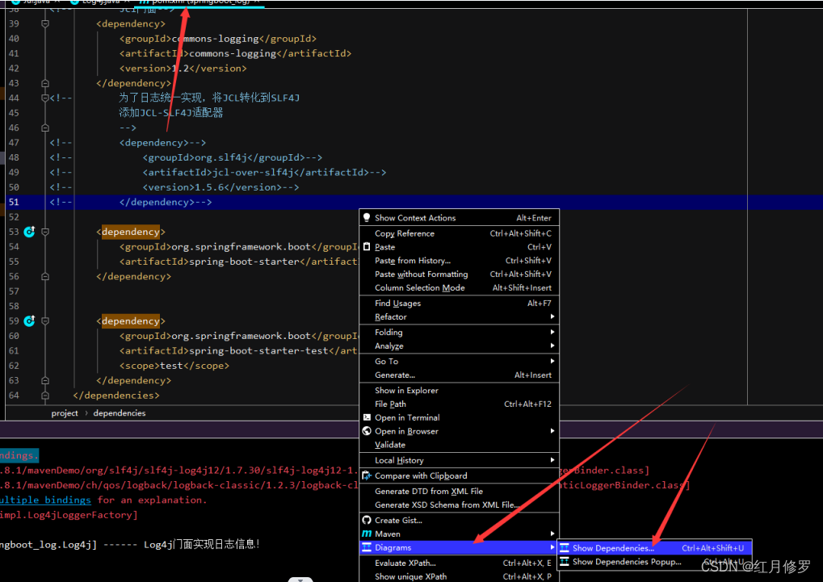Click the clipboard compare icon beside Compare with Clipboard
Screen dimensions: 823x582
coord(367,475)
